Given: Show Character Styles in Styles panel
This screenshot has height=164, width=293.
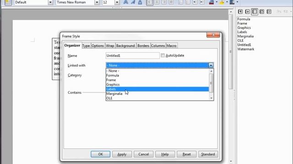Looking at the screenshot, I should coord(247,12).
